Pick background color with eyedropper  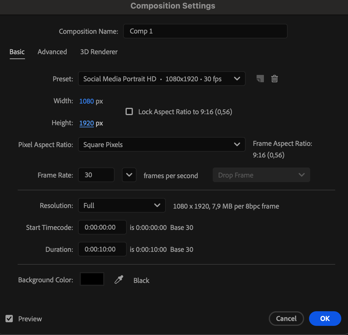click(119, 280)
